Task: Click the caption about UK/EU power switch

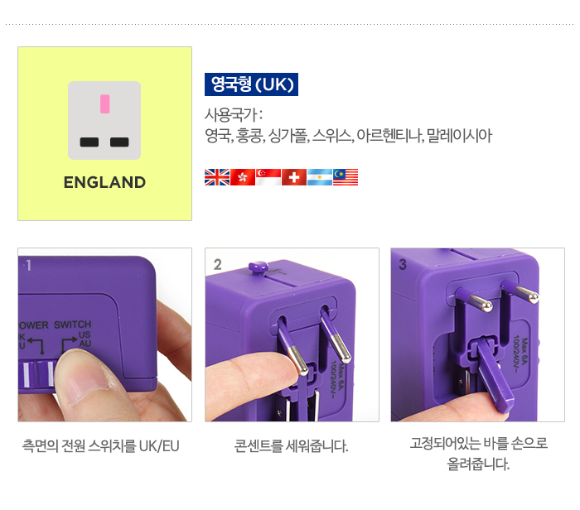Action: pos(100,446)
